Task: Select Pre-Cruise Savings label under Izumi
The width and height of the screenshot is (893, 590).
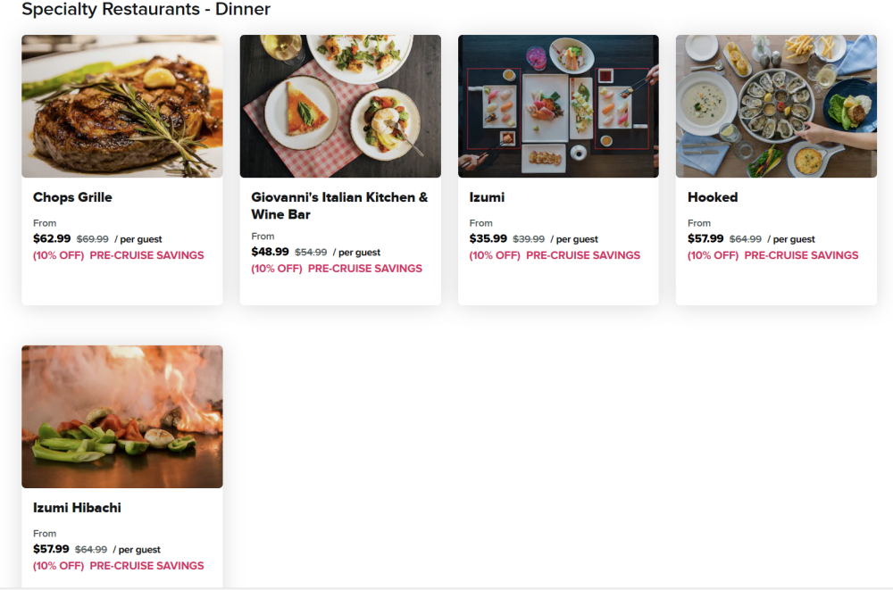Action: (x=582, y=255)
